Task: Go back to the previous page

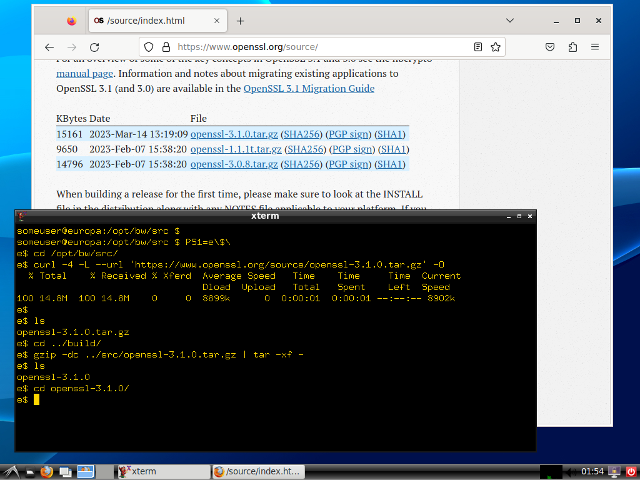Action: 49,47
